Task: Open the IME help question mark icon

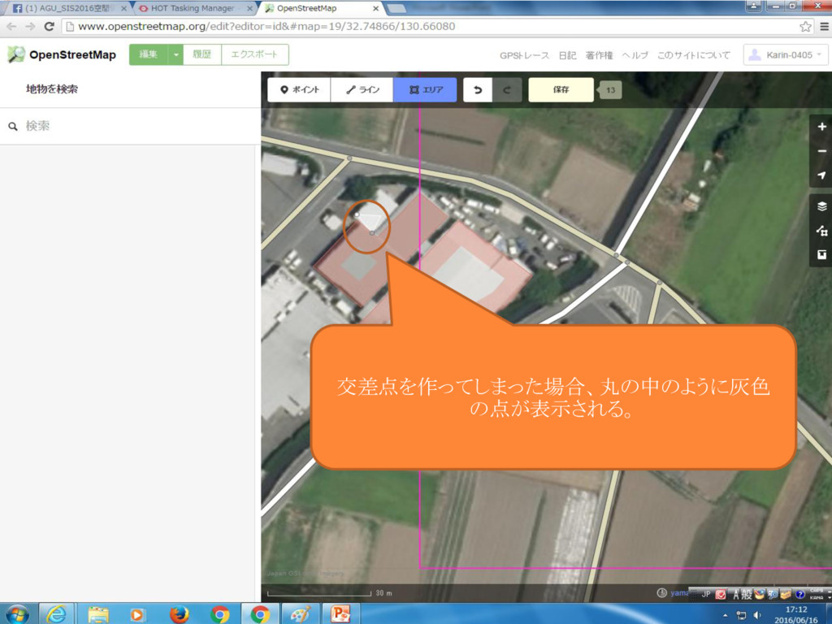Action: (799, 594)
